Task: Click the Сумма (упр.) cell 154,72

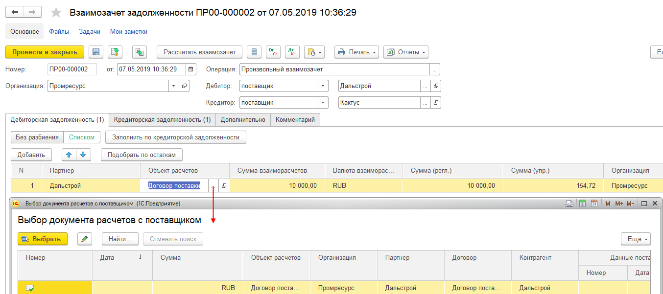Action: [553, 186]
